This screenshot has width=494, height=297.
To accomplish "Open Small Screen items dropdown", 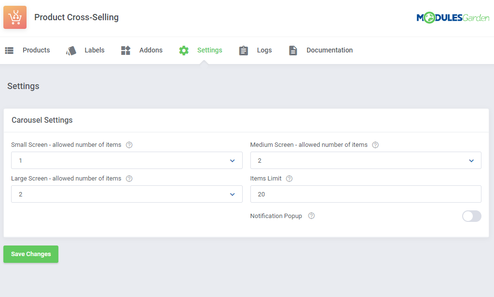I will click(127, 161).
